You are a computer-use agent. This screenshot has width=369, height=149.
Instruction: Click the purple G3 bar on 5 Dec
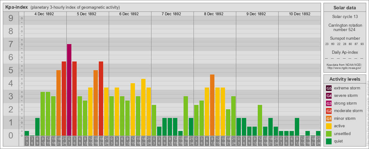[69, 90]
